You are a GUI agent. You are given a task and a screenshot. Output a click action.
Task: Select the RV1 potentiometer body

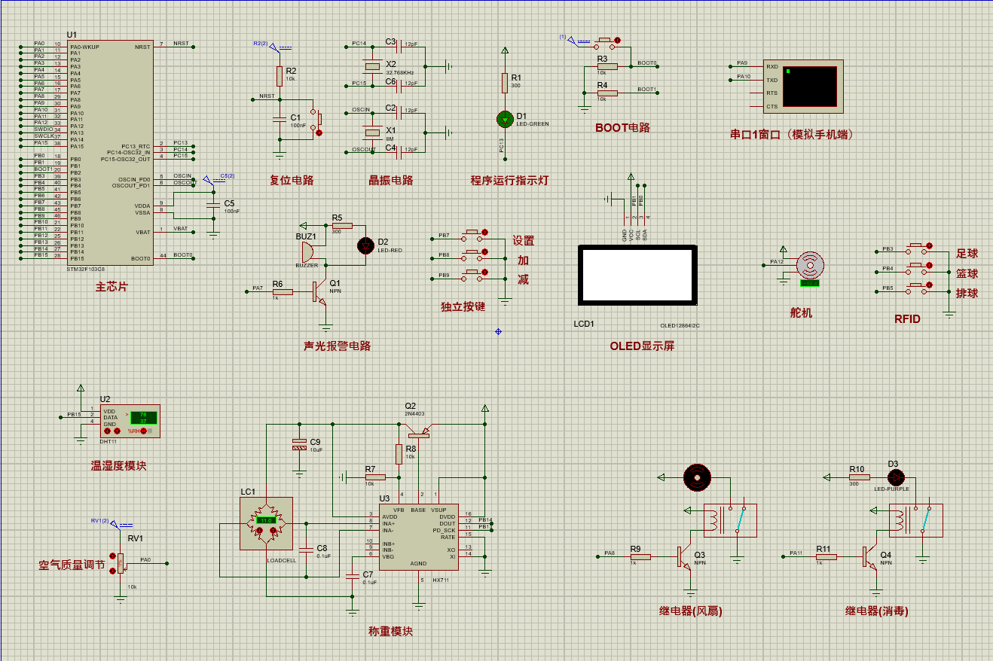[121, 562]
